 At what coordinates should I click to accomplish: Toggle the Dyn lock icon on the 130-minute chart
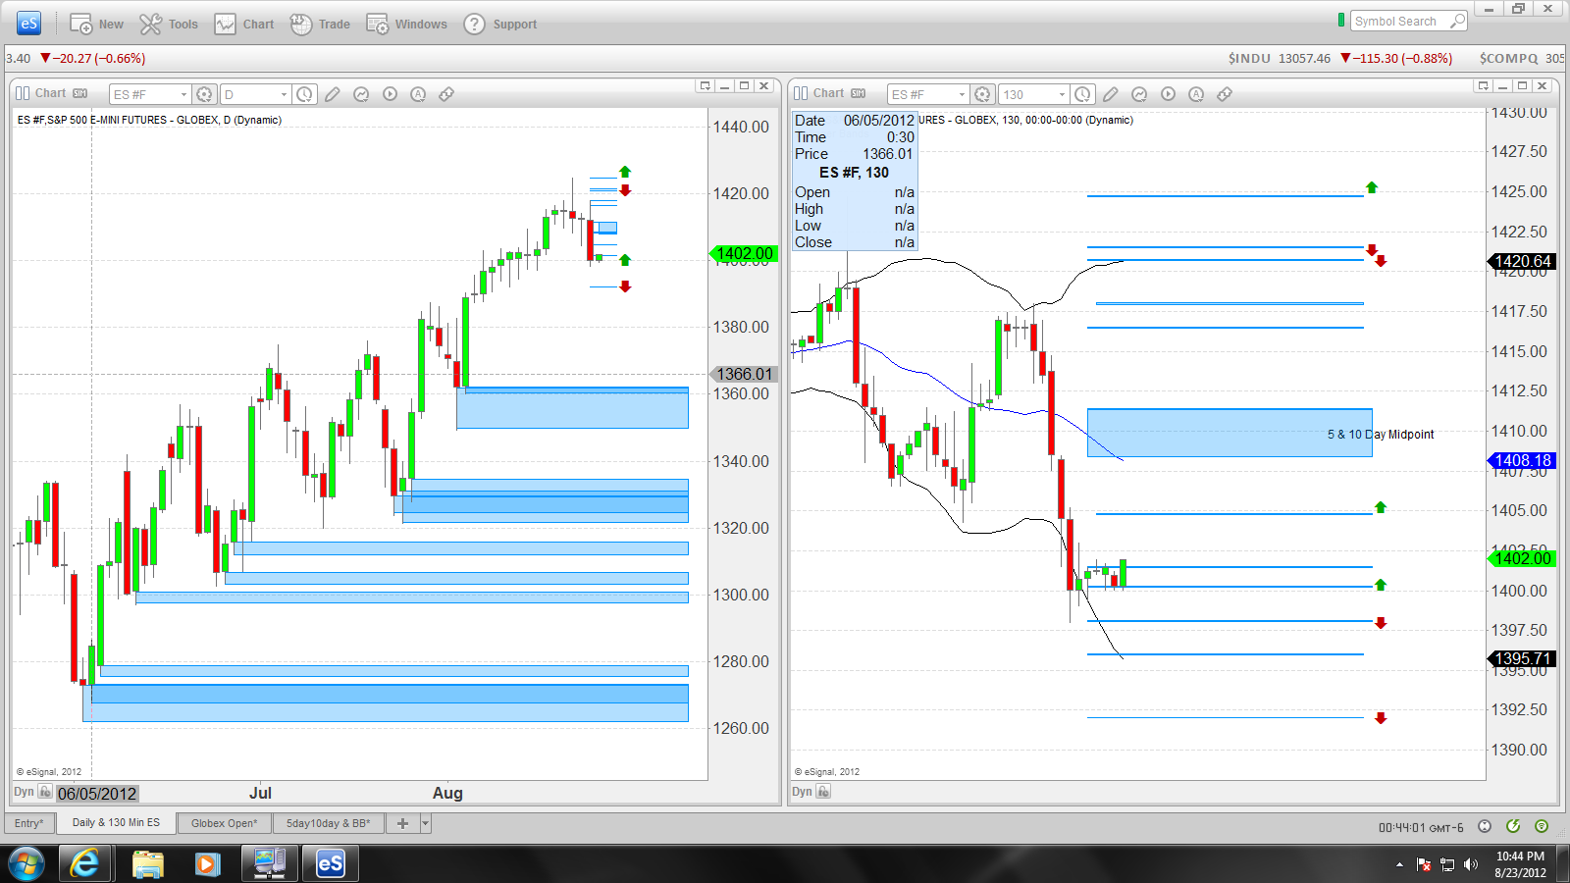click(x=823, y=792)
